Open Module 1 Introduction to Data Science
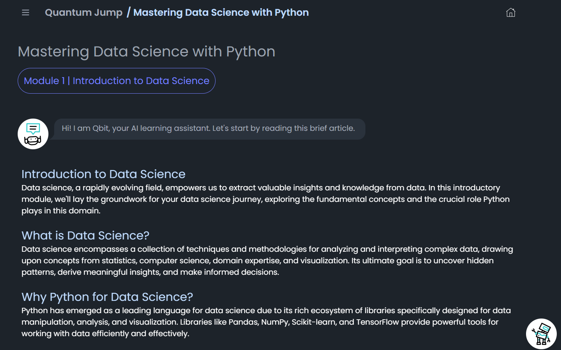This screenshot has width=561, height=350. pyautogui.click(x=116, y=81)
